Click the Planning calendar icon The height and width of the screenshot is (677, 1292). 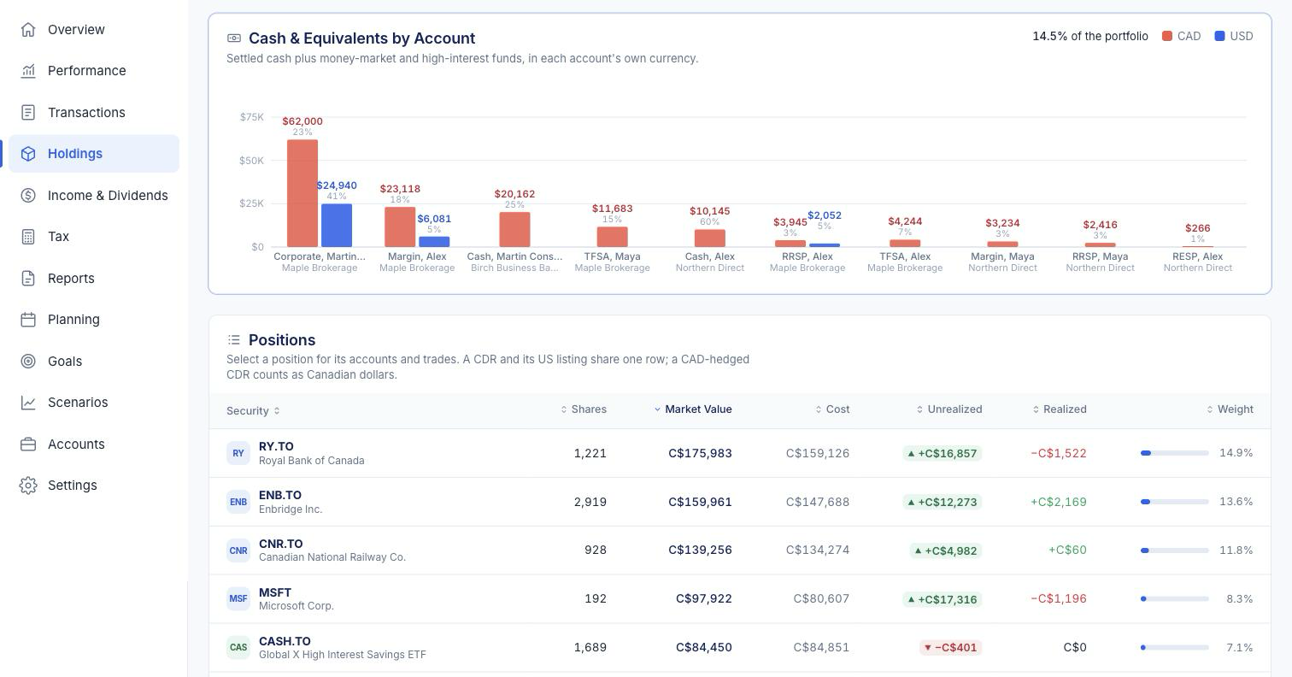coord(28,320)
